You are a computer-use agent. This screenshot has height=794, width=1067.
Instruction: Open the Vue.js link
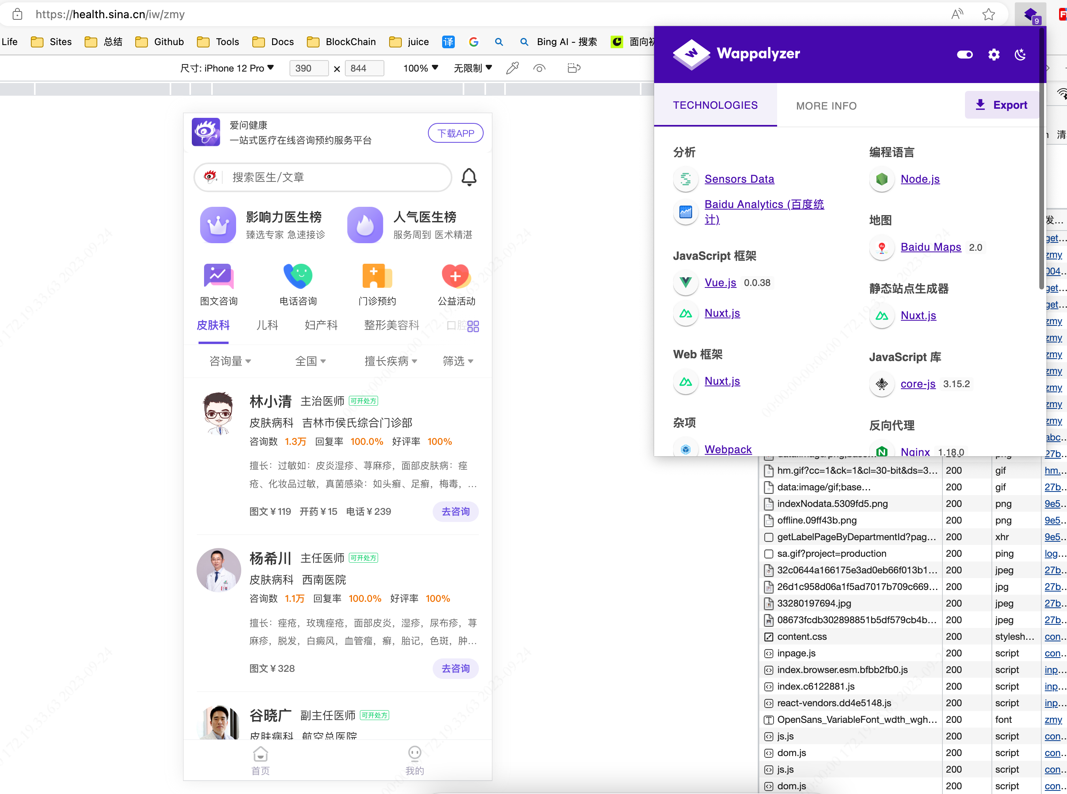(x=720, y=283)
